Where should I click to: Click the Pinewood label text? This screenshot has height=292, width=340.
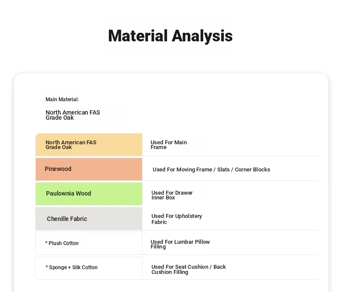click(x=58, y=169)
